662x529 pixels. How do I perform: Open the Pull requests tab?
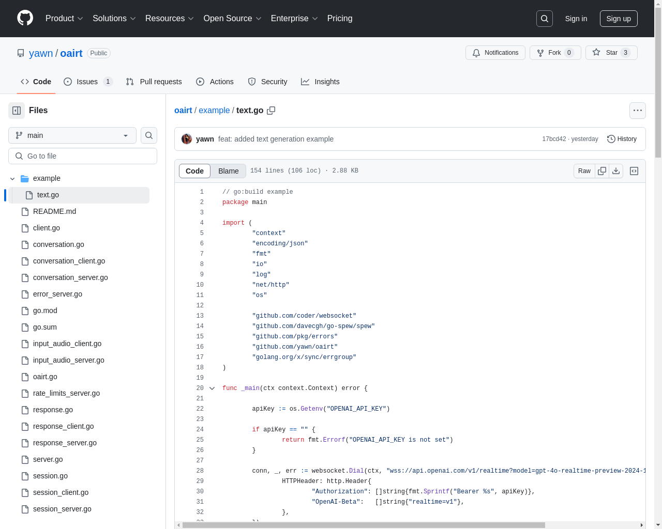point(154,82)
